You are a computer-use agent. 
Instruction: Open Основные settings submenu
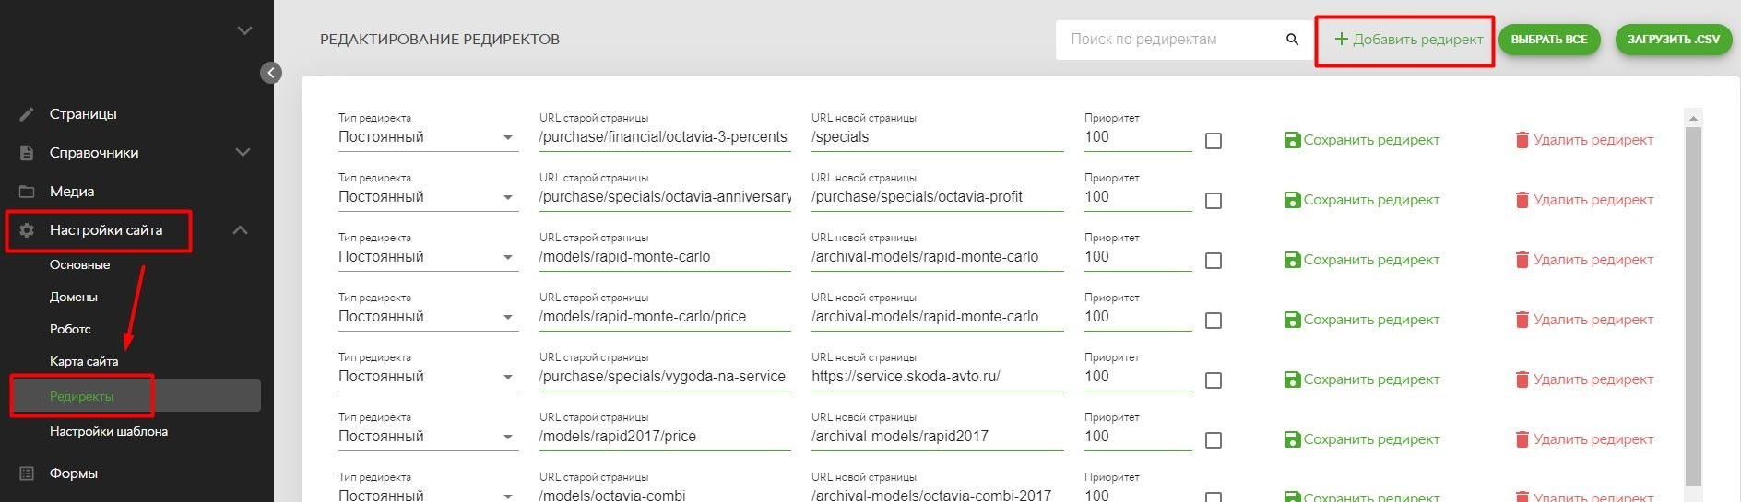pos(80,264)
